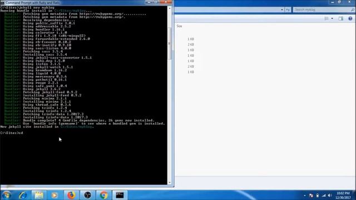Open network signal tray icon
The image size is (356, 200).
[x=324, y=196]
